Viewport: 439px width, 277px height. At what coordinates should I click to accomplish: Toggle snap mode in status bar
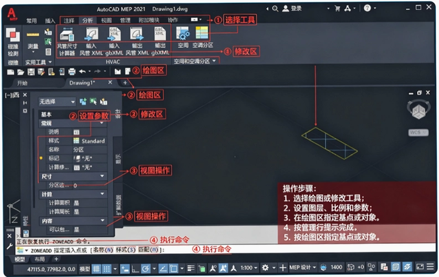coord(107,269)
